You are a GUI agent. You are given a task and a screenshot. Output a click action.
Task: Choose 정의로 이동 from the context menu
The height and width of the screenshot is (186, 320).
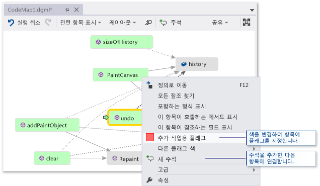coord(201,85)
